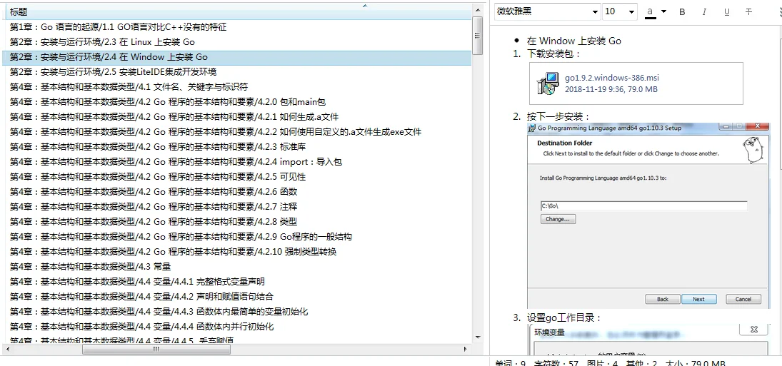The width and height of the screenshot is (782, 366).
Task: Click scroll up arrow of note list
Action: coord(477,10)
